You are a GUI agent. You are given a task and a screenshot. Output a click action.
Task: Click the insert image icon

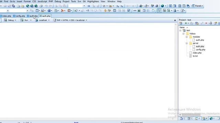139,11
